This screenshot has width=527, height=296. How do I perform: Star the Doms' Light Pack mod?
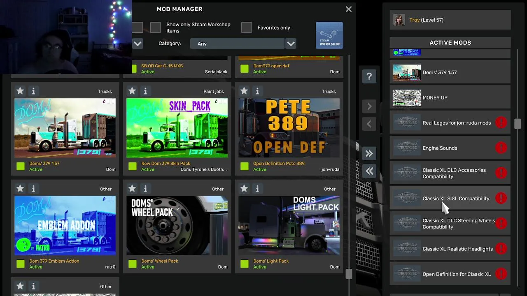point(244,188)
